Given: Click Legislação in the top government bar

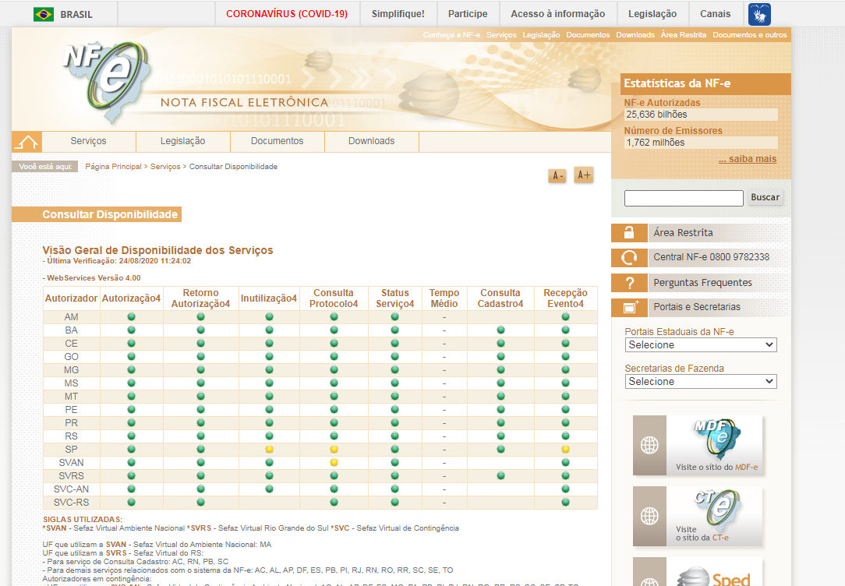Looking at the screenshot, I should [652, 14].
